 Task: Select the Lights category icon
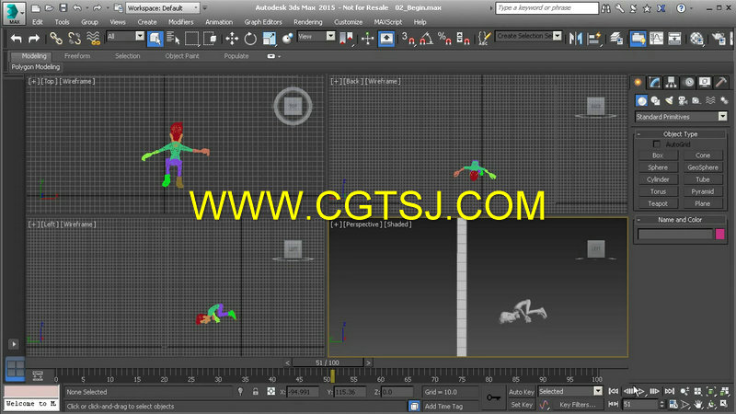[x=669, y=100]
